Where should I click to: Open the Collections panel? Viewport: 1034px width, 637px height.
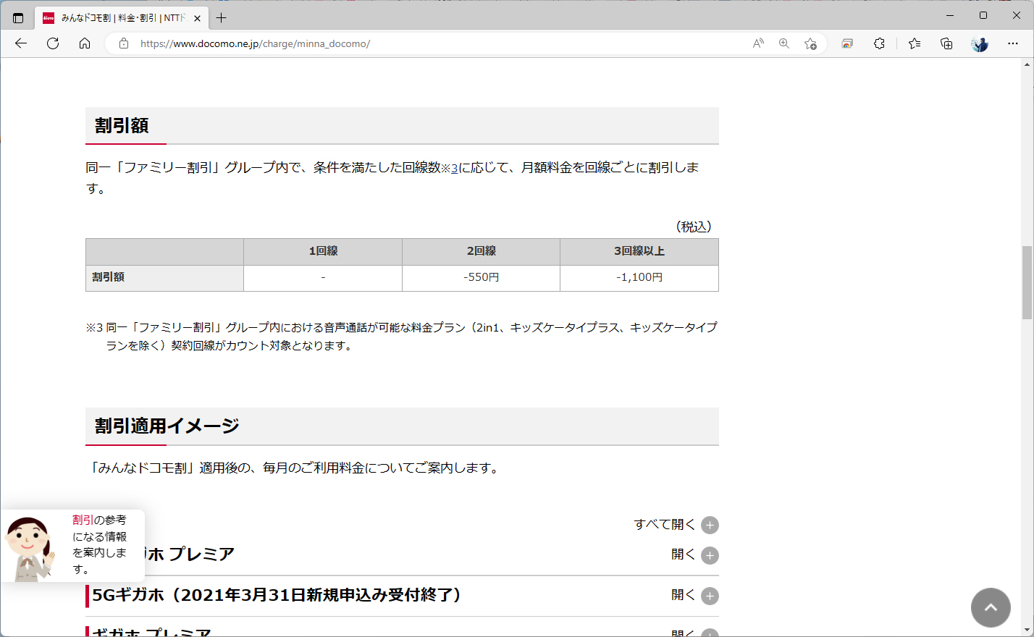click(946, 43)
